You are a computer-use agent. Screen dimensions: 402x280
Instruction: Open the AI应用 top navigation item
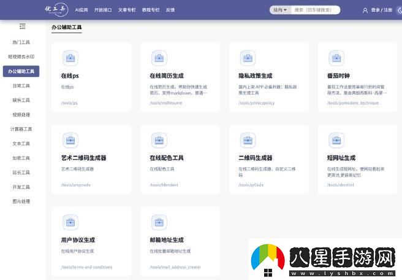[82, 10]
